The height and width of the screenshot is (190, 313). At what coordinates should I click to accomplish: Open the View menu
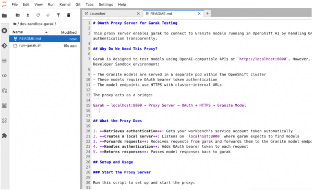tap(39, 4)
